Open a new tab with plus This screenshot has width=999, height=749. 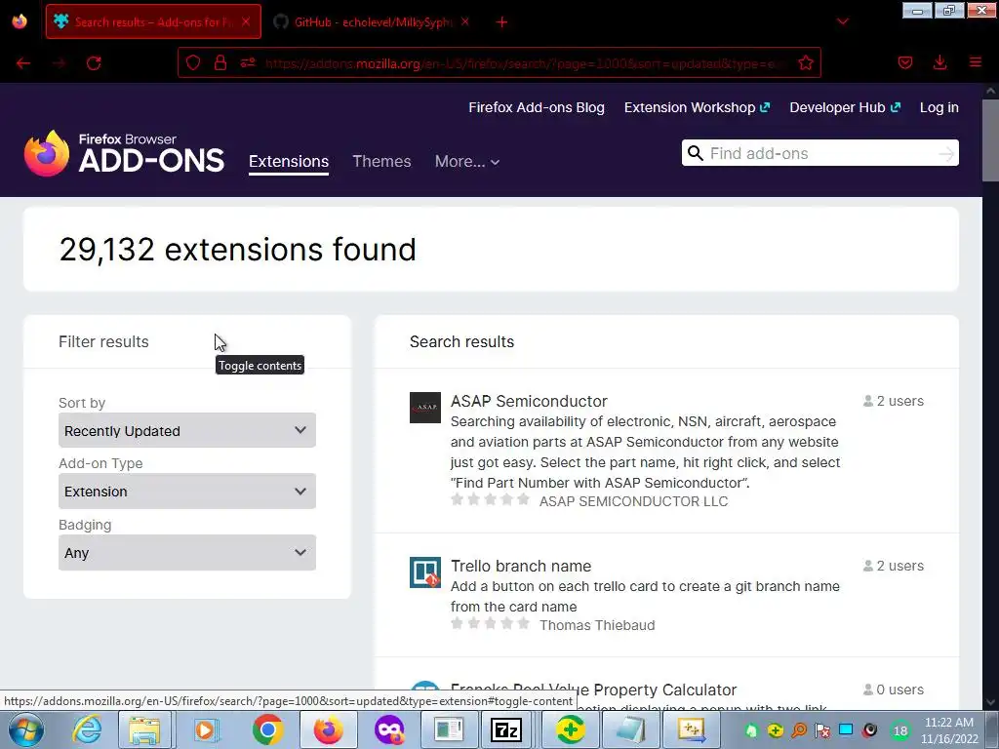[x=502, y=22]
